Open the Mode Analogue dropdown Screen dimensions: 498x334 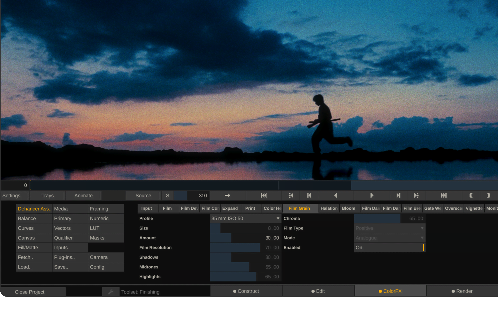pos(390,238)
